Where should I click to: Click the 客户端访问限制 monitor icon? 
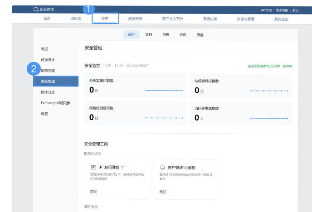pyautogui.click(x=162, y=167)
